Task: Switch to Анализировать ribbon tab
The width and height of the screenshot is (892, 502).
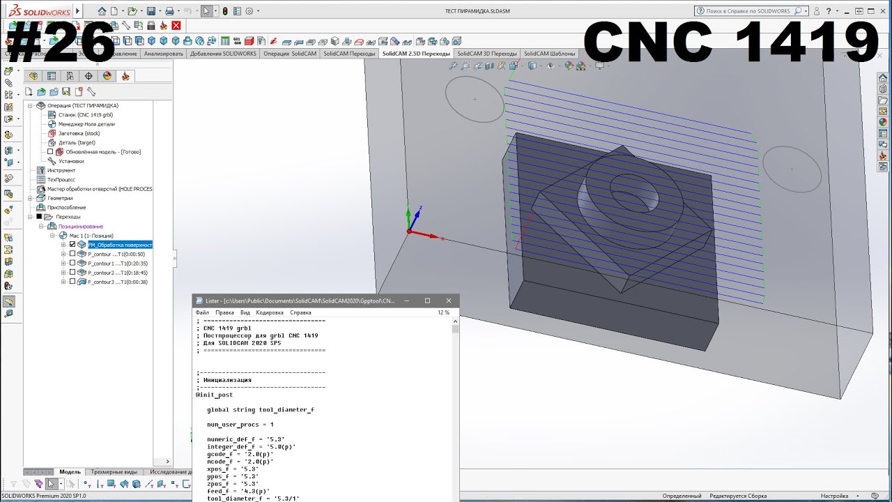Action: point(163,54)
